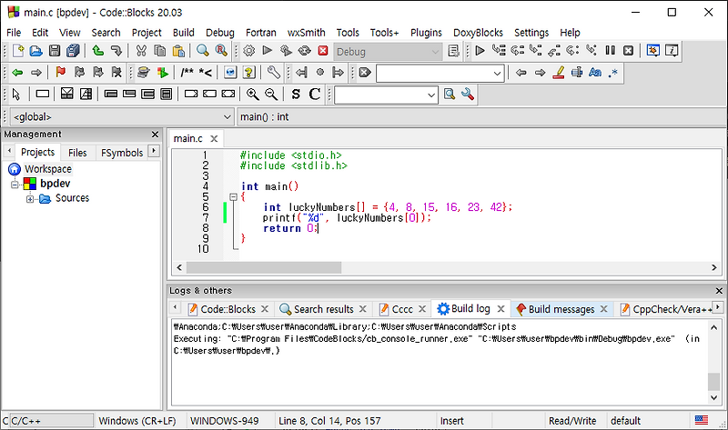728x430 pixels.
Task: Save the current file with floppy icon
Action: 55,51
